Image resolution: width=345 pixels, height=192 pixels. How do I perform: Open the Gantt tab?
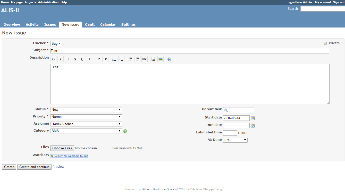(x=90, y=25)
